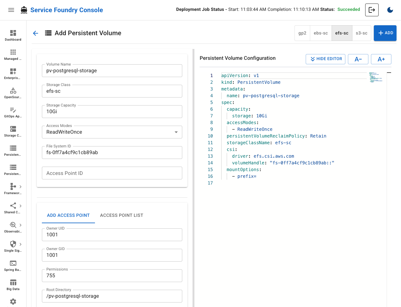Switch to Access Point List tab
The width and height of the screenshot is (401, 307).
122,216
